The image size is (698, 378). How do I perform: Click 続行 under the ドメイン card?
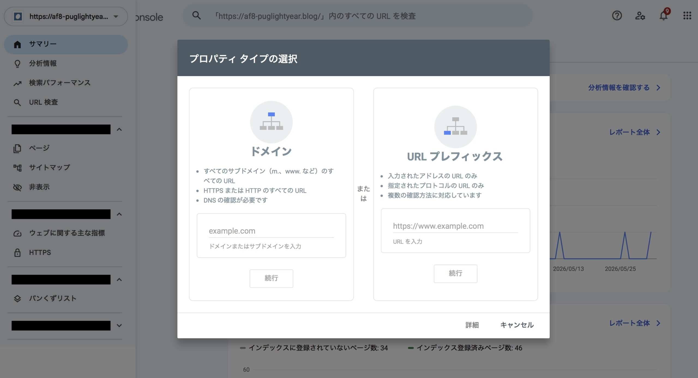271,278
